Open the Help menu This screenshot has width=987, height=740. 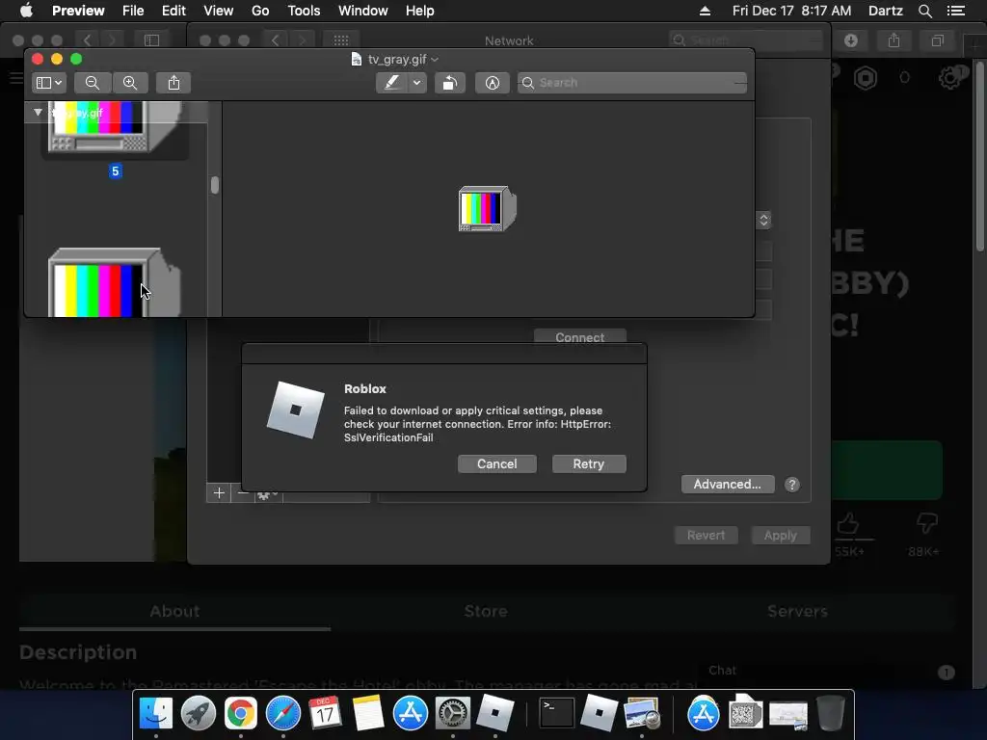(419, 11)
